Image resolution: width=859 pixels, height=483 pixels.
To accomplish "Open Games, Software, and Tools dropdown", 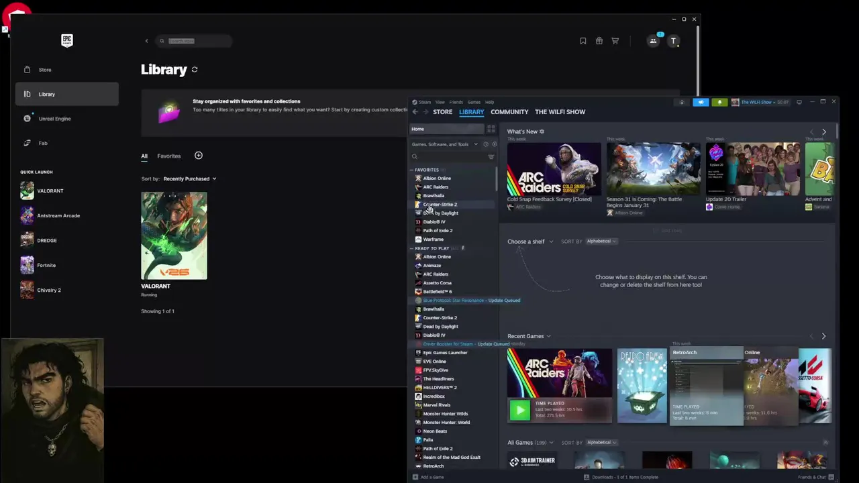I will 444,144.
